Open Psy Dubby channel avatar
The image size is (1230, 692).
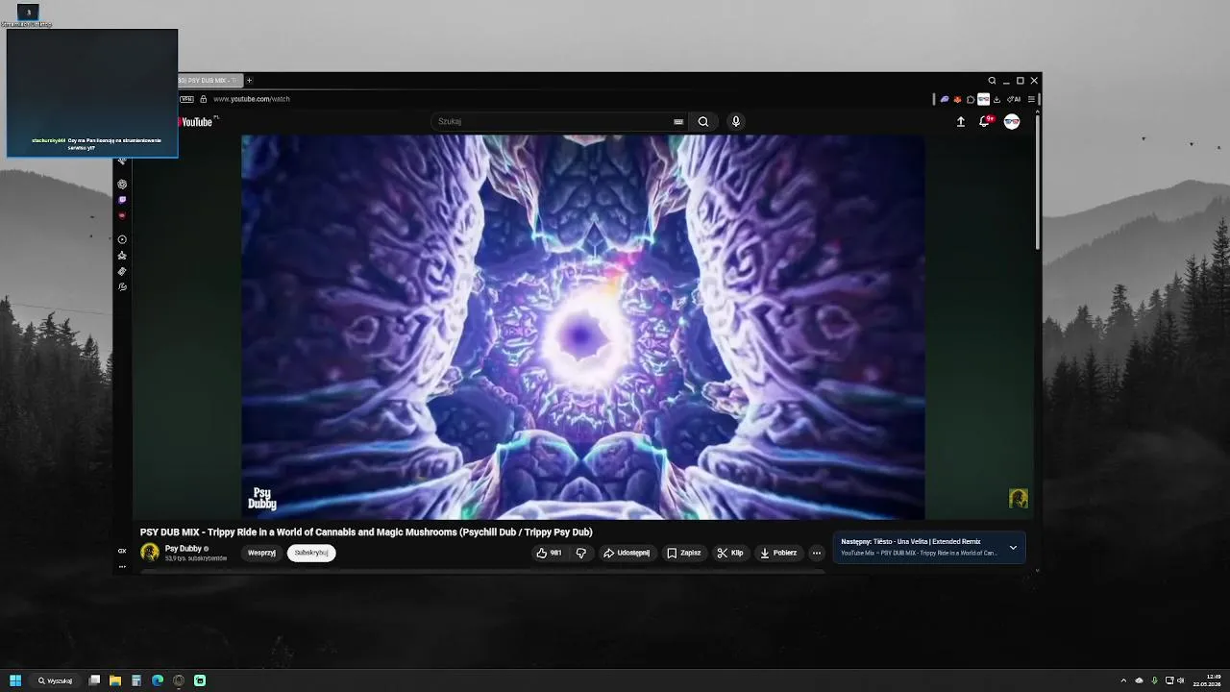150,552
